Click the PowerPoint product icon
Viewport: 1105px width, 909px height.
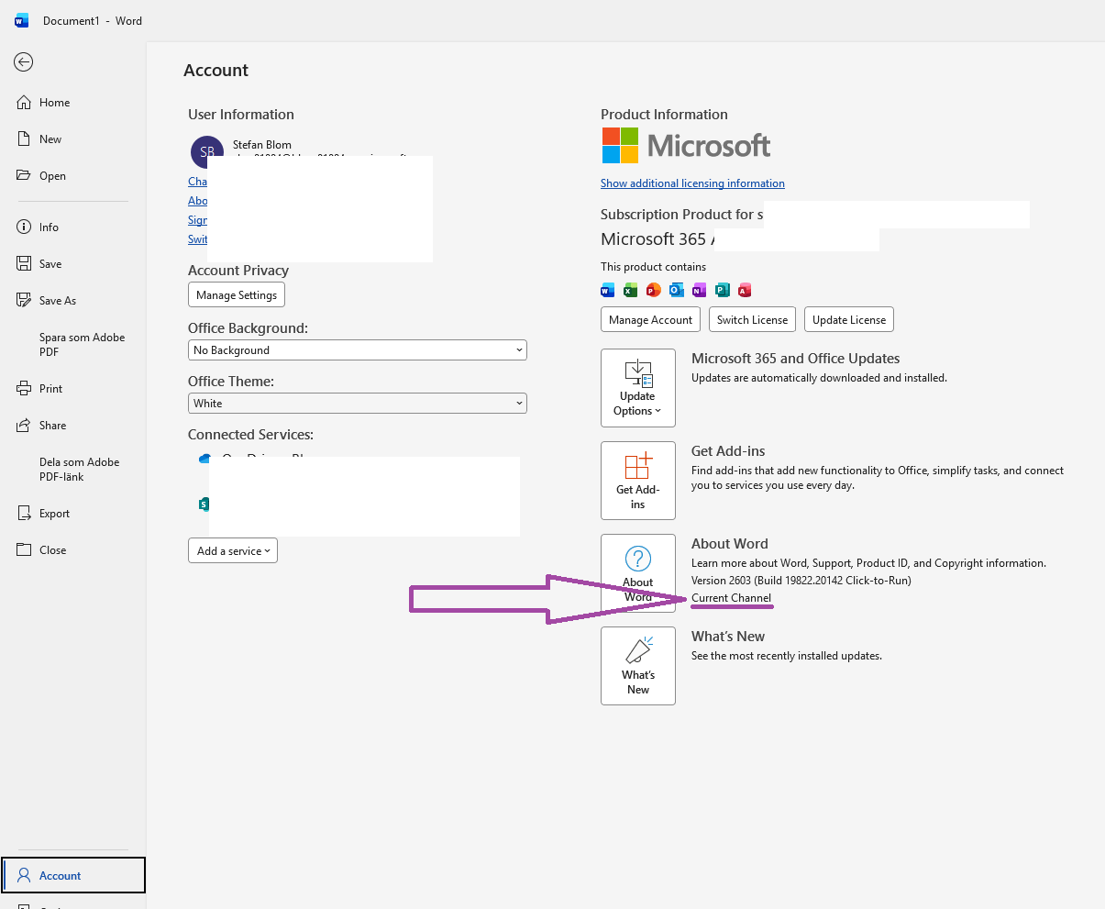653,291
